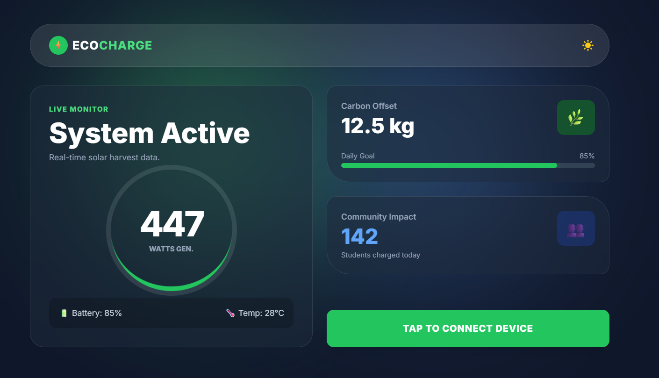Click the green leaf Carbon Offset icon
659x378 pixels.
coord(575,118)
